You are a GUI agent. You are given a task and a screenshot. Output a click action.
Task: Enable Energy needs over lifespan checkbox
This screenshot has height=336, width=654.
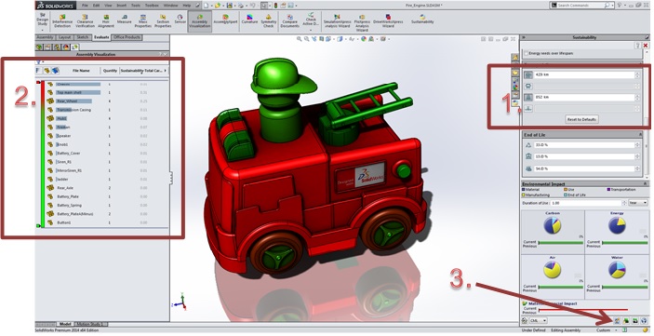(527, 53)
